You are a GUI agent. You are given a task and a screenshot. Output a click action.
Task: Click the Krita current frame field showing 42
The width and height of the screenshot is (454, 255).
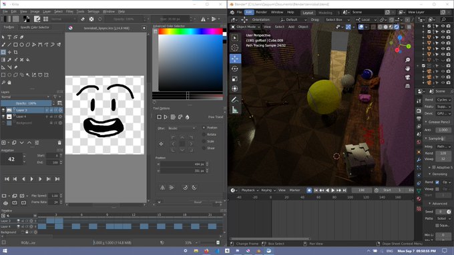[x=11, y=159]
